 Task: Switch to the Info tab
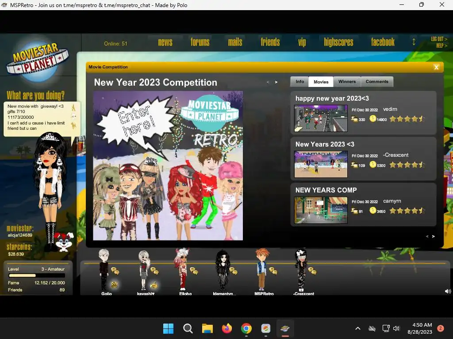[x=299, y=82]
